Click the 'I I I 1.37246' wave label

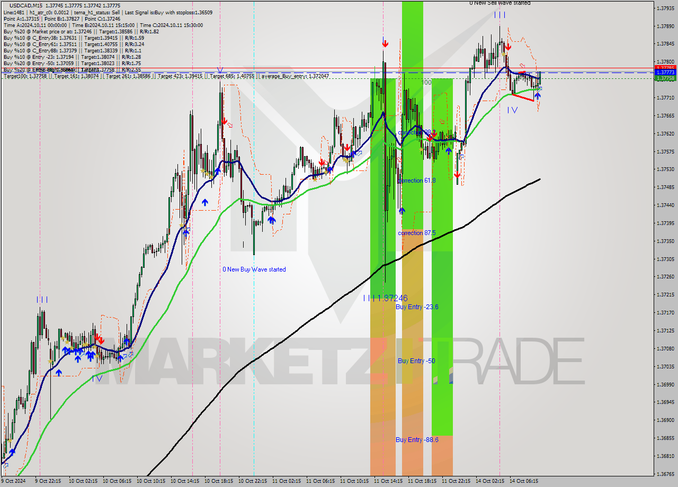click(x=386, y=299)
